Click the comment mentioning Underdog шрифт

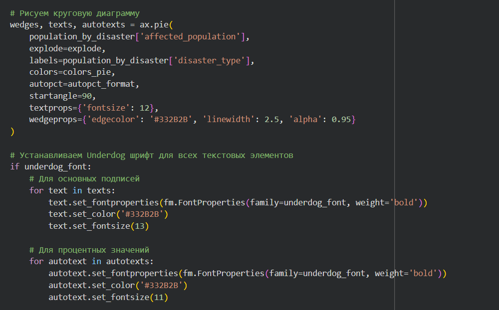coord(152,155)
